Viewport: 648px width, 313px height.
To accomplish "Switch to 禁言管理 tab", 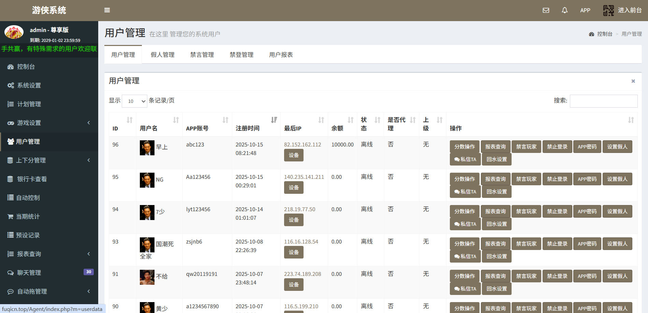I will pos(202,55).
